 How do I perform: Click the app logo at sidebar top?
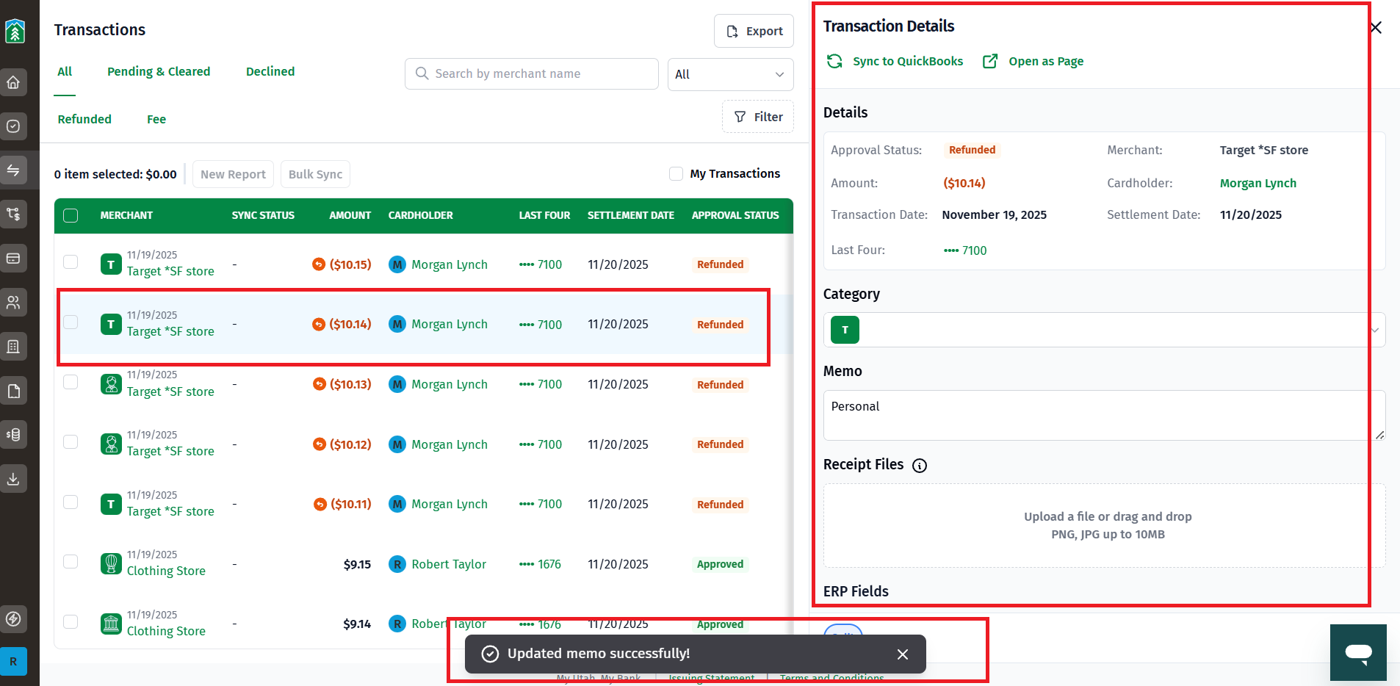pos(15,31)
